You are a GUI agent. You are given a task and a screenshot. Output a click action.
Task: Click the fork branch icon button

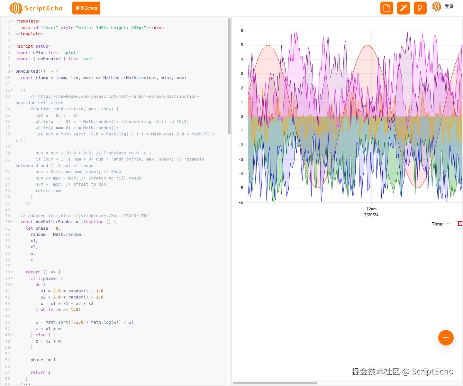420,8
